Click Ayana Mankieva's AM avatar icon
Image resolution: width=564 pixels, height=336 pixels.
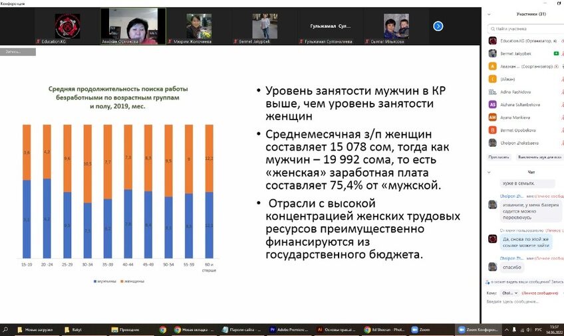pyautogui.click(x=493, y=117)
